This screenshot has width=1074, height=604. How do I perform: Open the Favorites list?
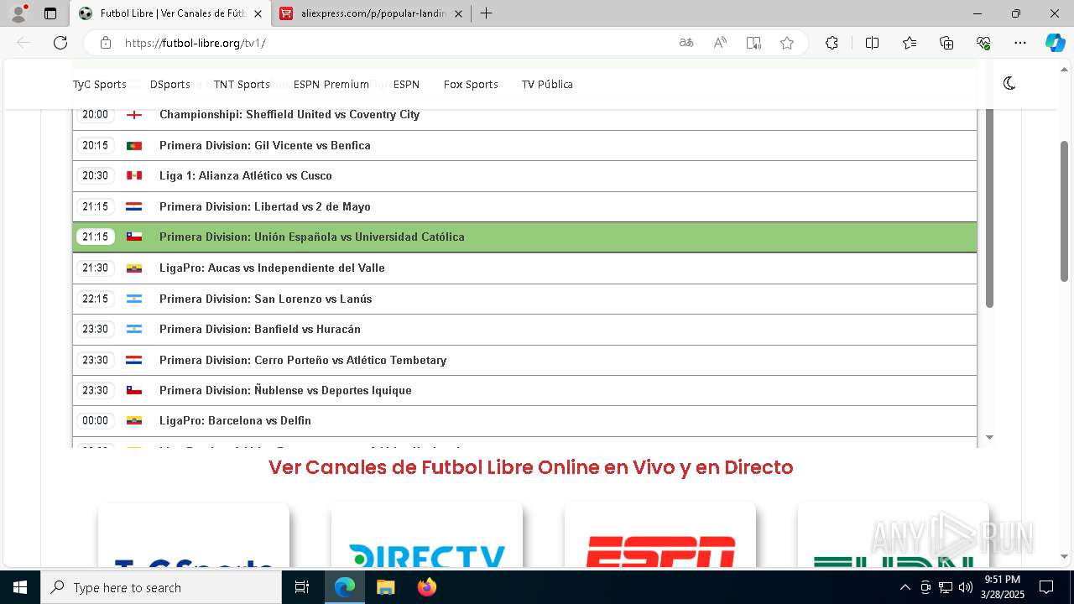tap(910, 43)
